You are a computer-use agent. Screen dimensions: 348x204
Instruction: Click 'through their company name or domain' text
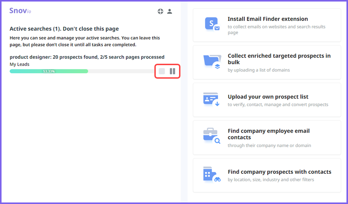(269, 145)
